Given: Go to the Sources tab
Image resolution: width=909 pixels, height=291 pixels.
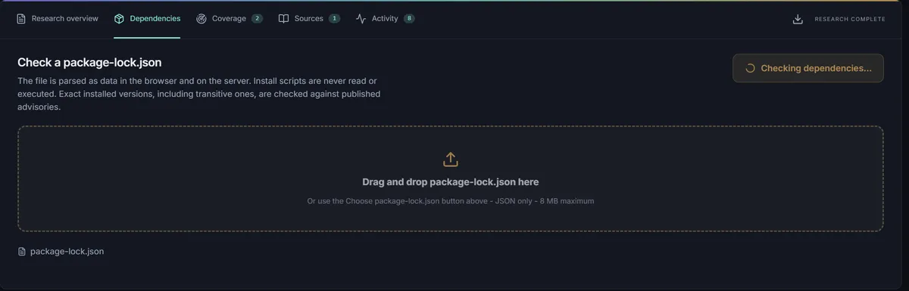Looking at the screenshot, I should (x=308, y=19).
